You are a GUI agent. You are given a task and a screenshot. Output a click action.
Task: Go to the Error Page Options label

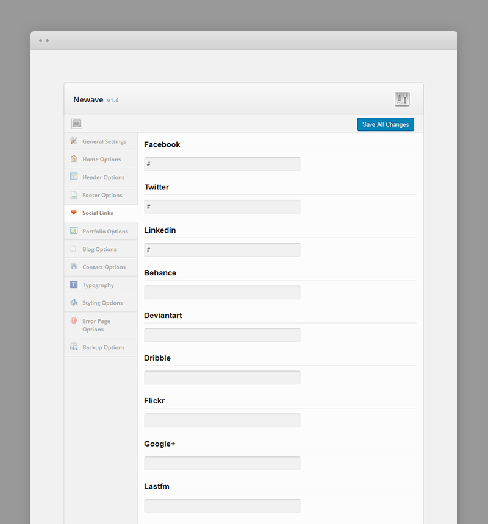click(x=96, y=325)
